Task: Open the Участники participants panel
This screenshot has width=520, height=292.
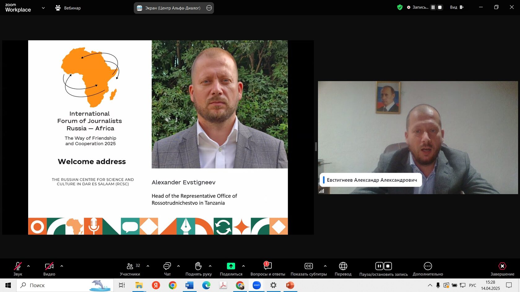Action: coord(130,269)
